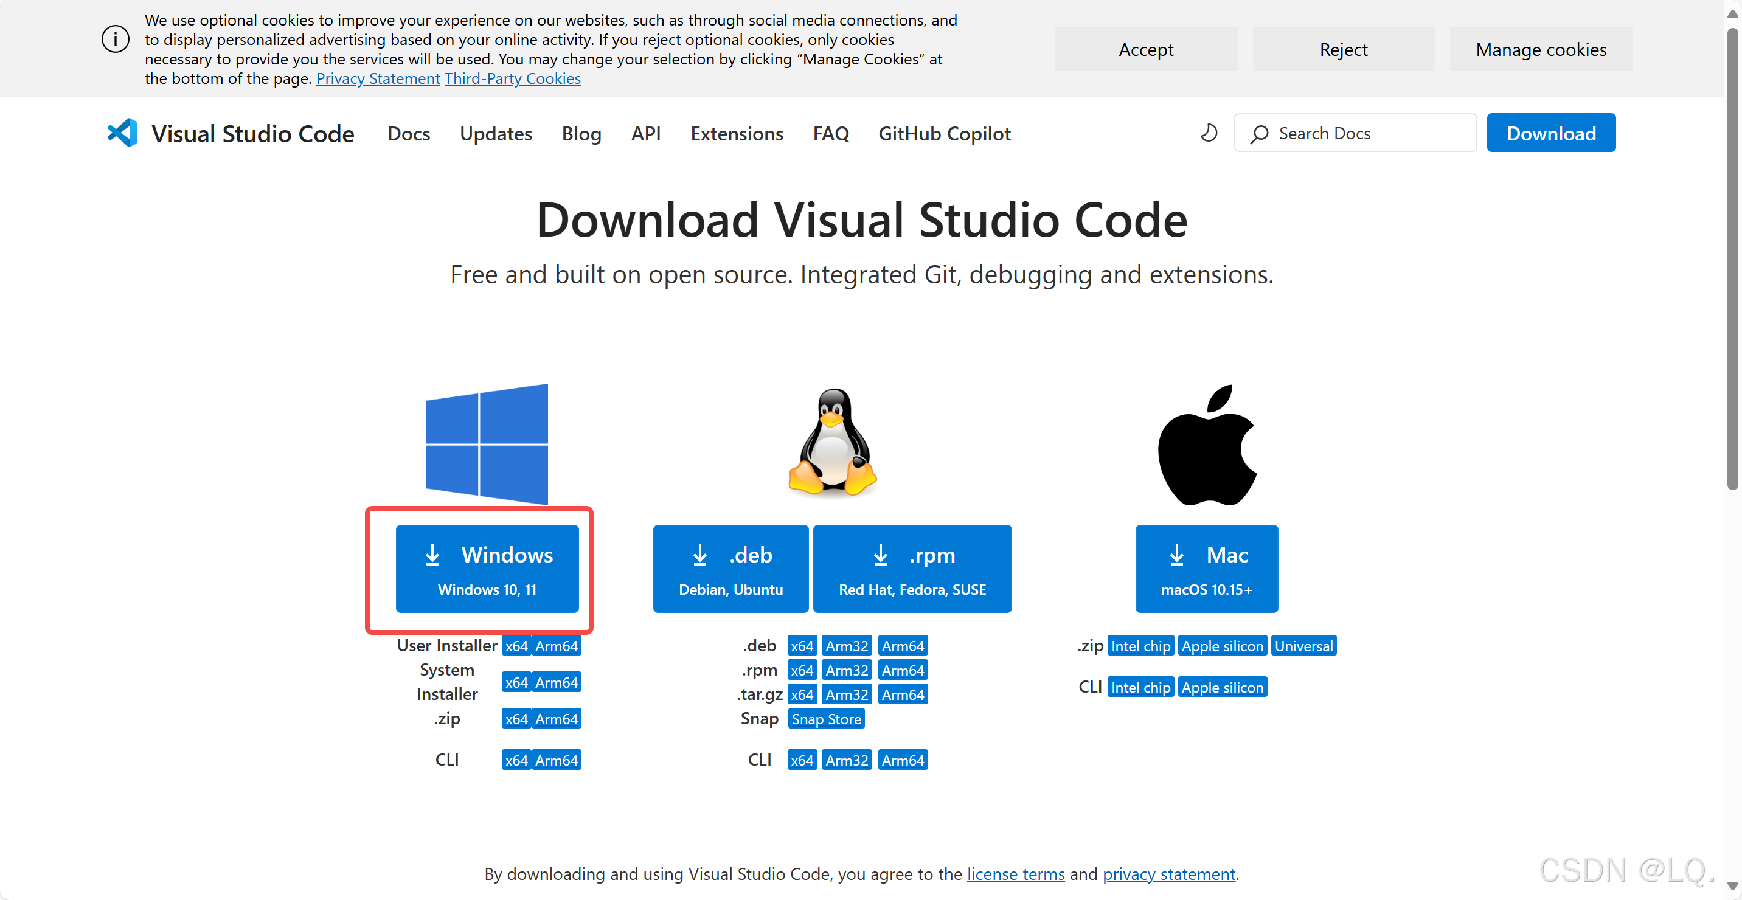Select x64 for Linux .rpm row
This screenshot has height=900, width=1742.
click(802, 670)
